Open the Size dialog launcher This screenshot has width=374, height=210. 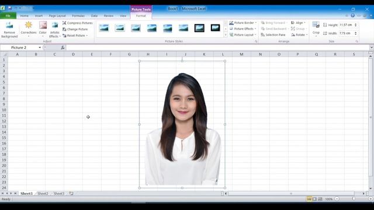click(357, 41)
